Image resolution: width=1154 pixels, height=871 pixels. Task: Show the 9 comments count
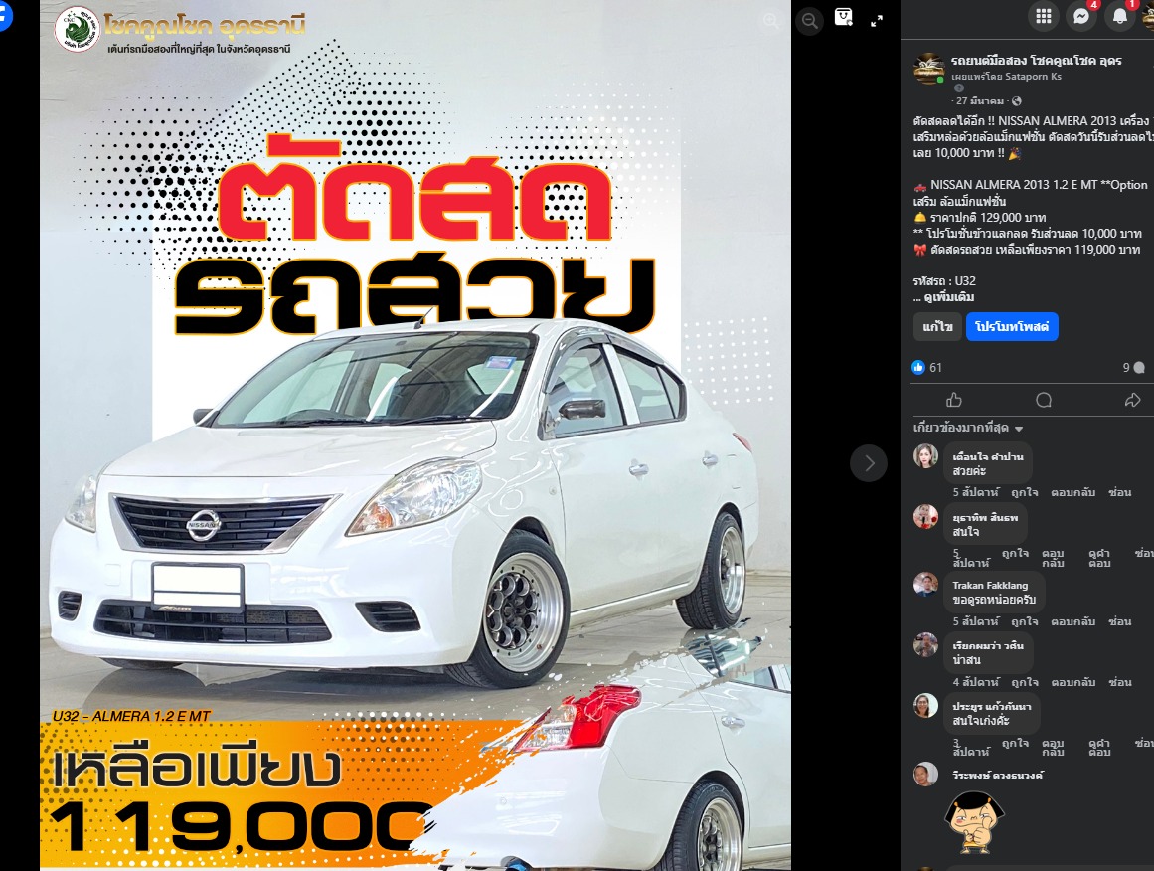pyautogui.click(x=1133, y=368)
